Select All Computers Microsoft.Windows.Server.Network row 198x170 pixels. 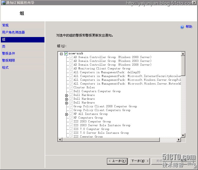tap(127, 84)
